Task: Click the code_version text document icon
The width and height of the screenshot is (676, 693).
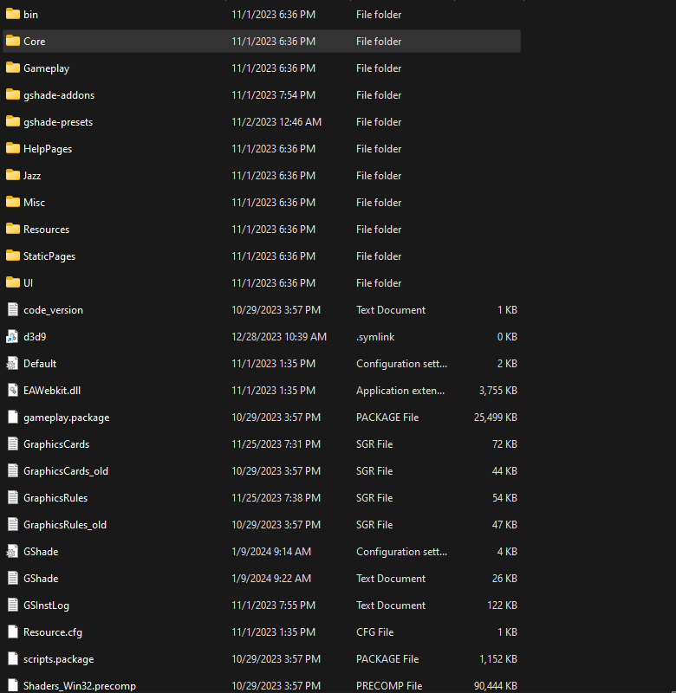Action: [x=13, y=310]
